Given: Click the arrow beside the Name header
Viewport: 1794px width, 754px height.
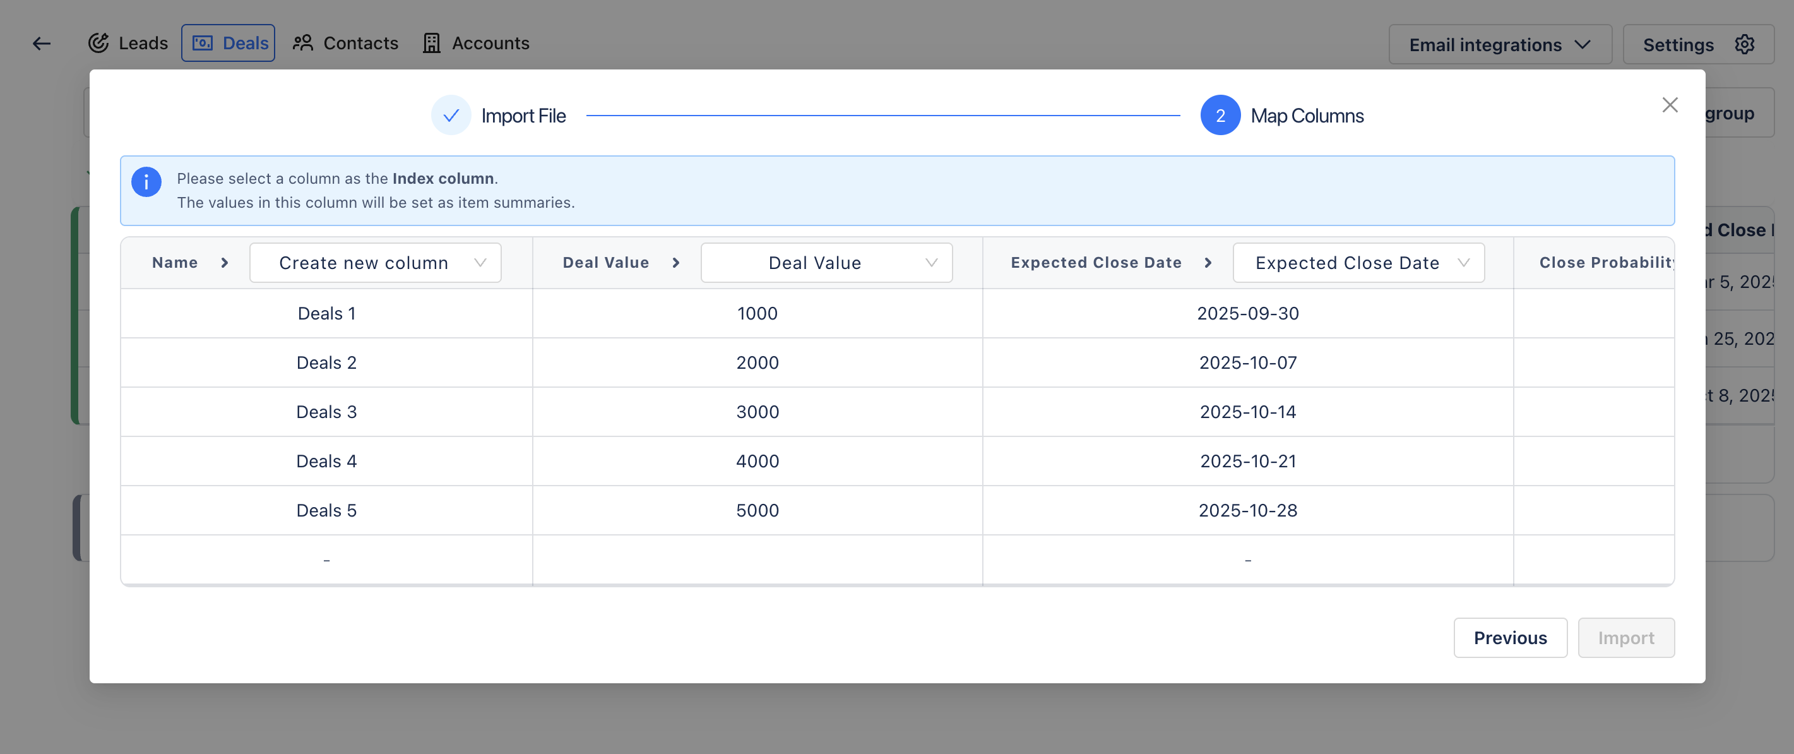Looking at the screenshot, I should click(x=224, y=263).
